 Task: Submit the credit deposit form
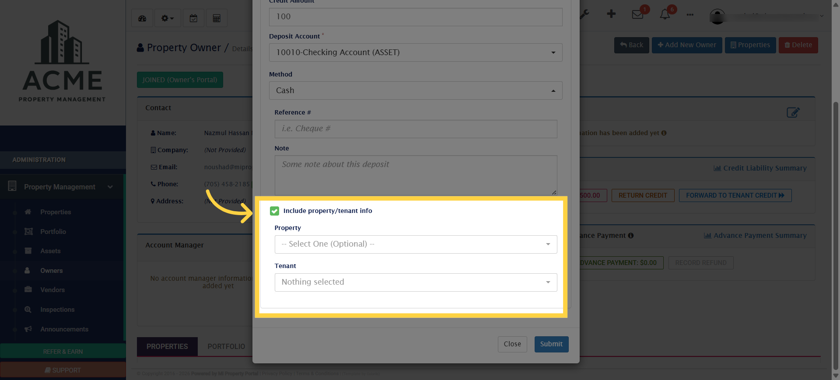point(551,344)
